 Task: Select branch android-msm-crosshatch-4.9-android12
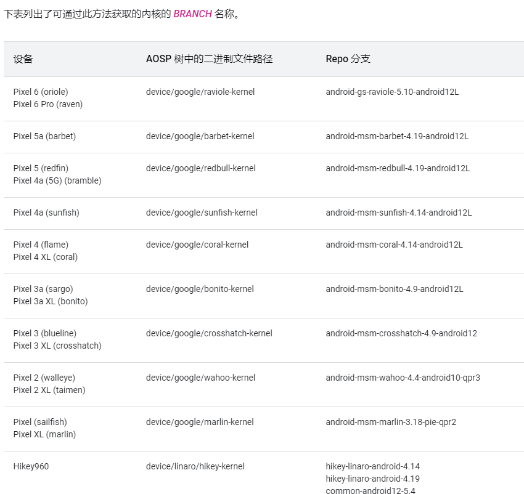tap(401, 333)
